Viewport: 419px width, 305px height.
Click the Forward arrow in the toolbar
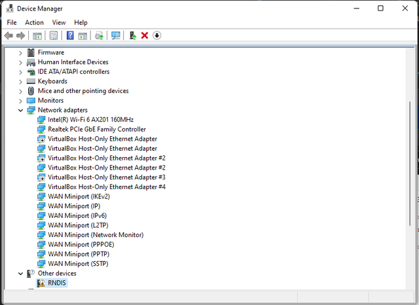point(21,35)
